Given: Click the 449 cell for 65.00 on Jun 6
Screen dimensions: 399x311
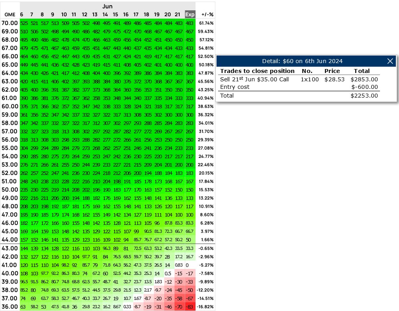Looking at the screenshot, I should pos(24,65).
